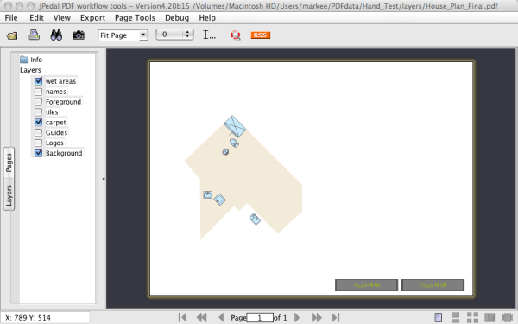This screenshot has height=324, width=518.
Task: Open the Page Tools menu
Action: point(135,18)
